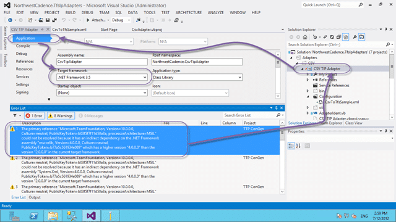396x222 pixels.
Task: Click Visual Studio icon in taskbar
Action: pos(91,216)
